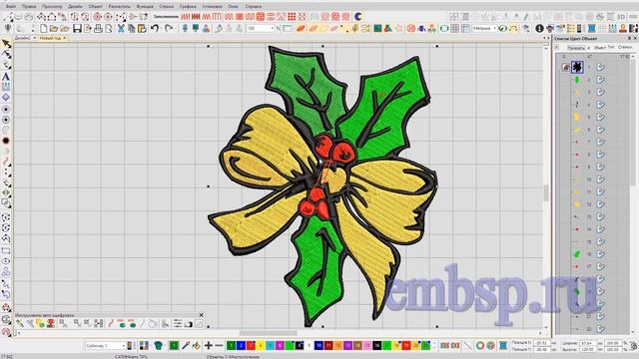
Task: Click the plus Add color icon
Action: [x=209, y=346]
